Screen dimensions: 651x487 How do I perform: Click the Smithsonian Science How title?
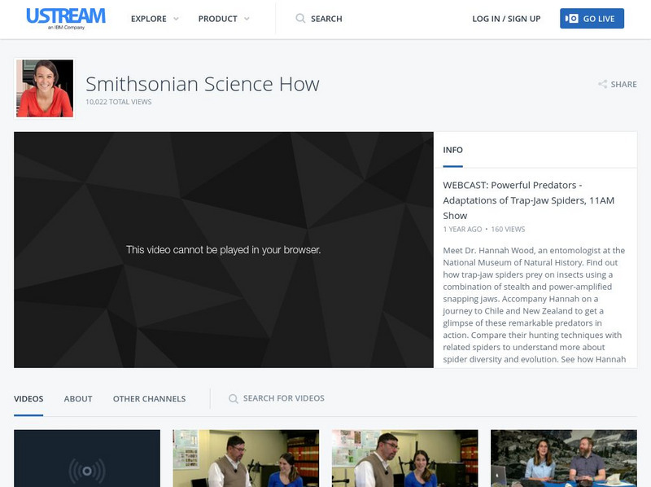tap(203, 84)
